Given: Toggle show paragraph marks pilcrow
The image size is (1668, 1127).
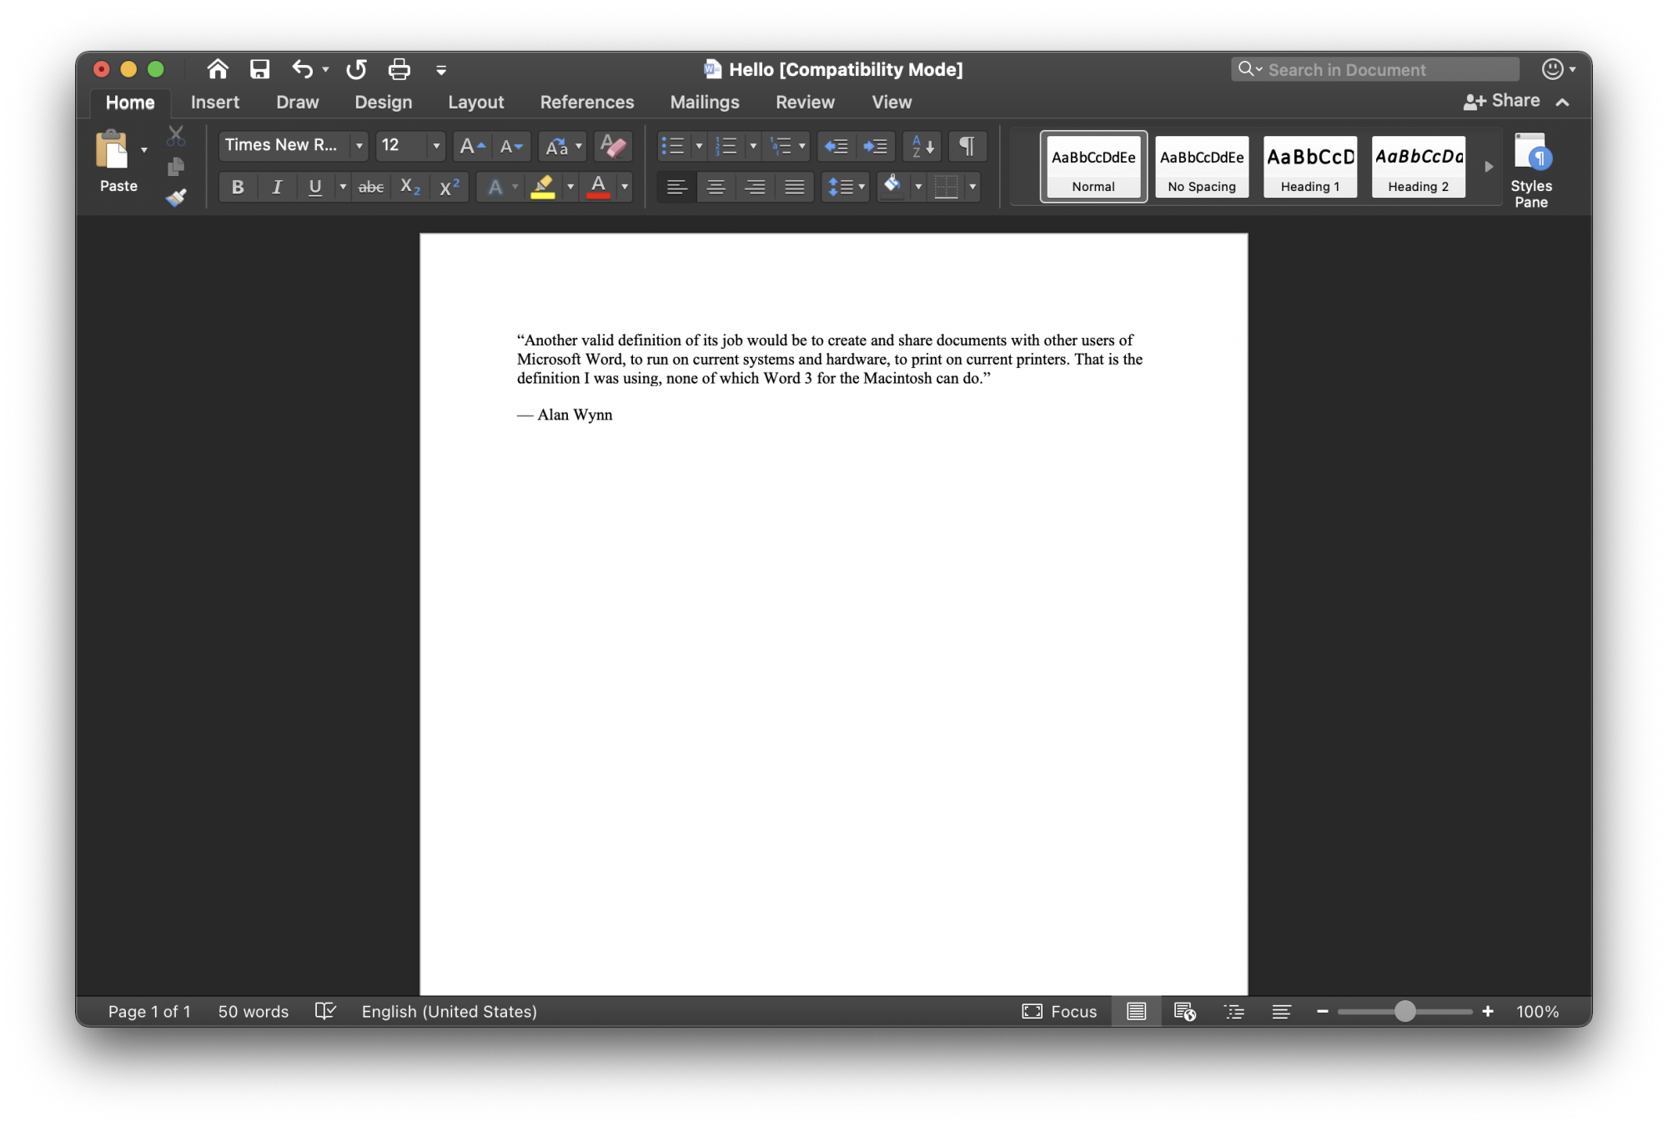Looking at the screenshot, I should (967, 146).
